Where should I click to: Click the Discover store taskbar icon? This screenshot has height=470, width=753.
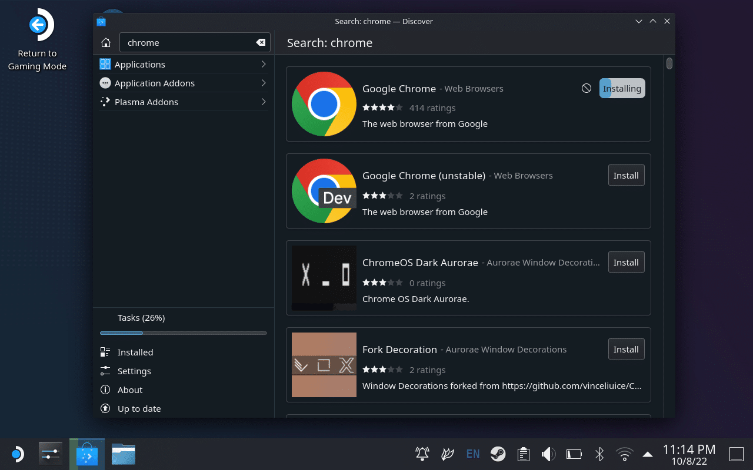[87, 454]
